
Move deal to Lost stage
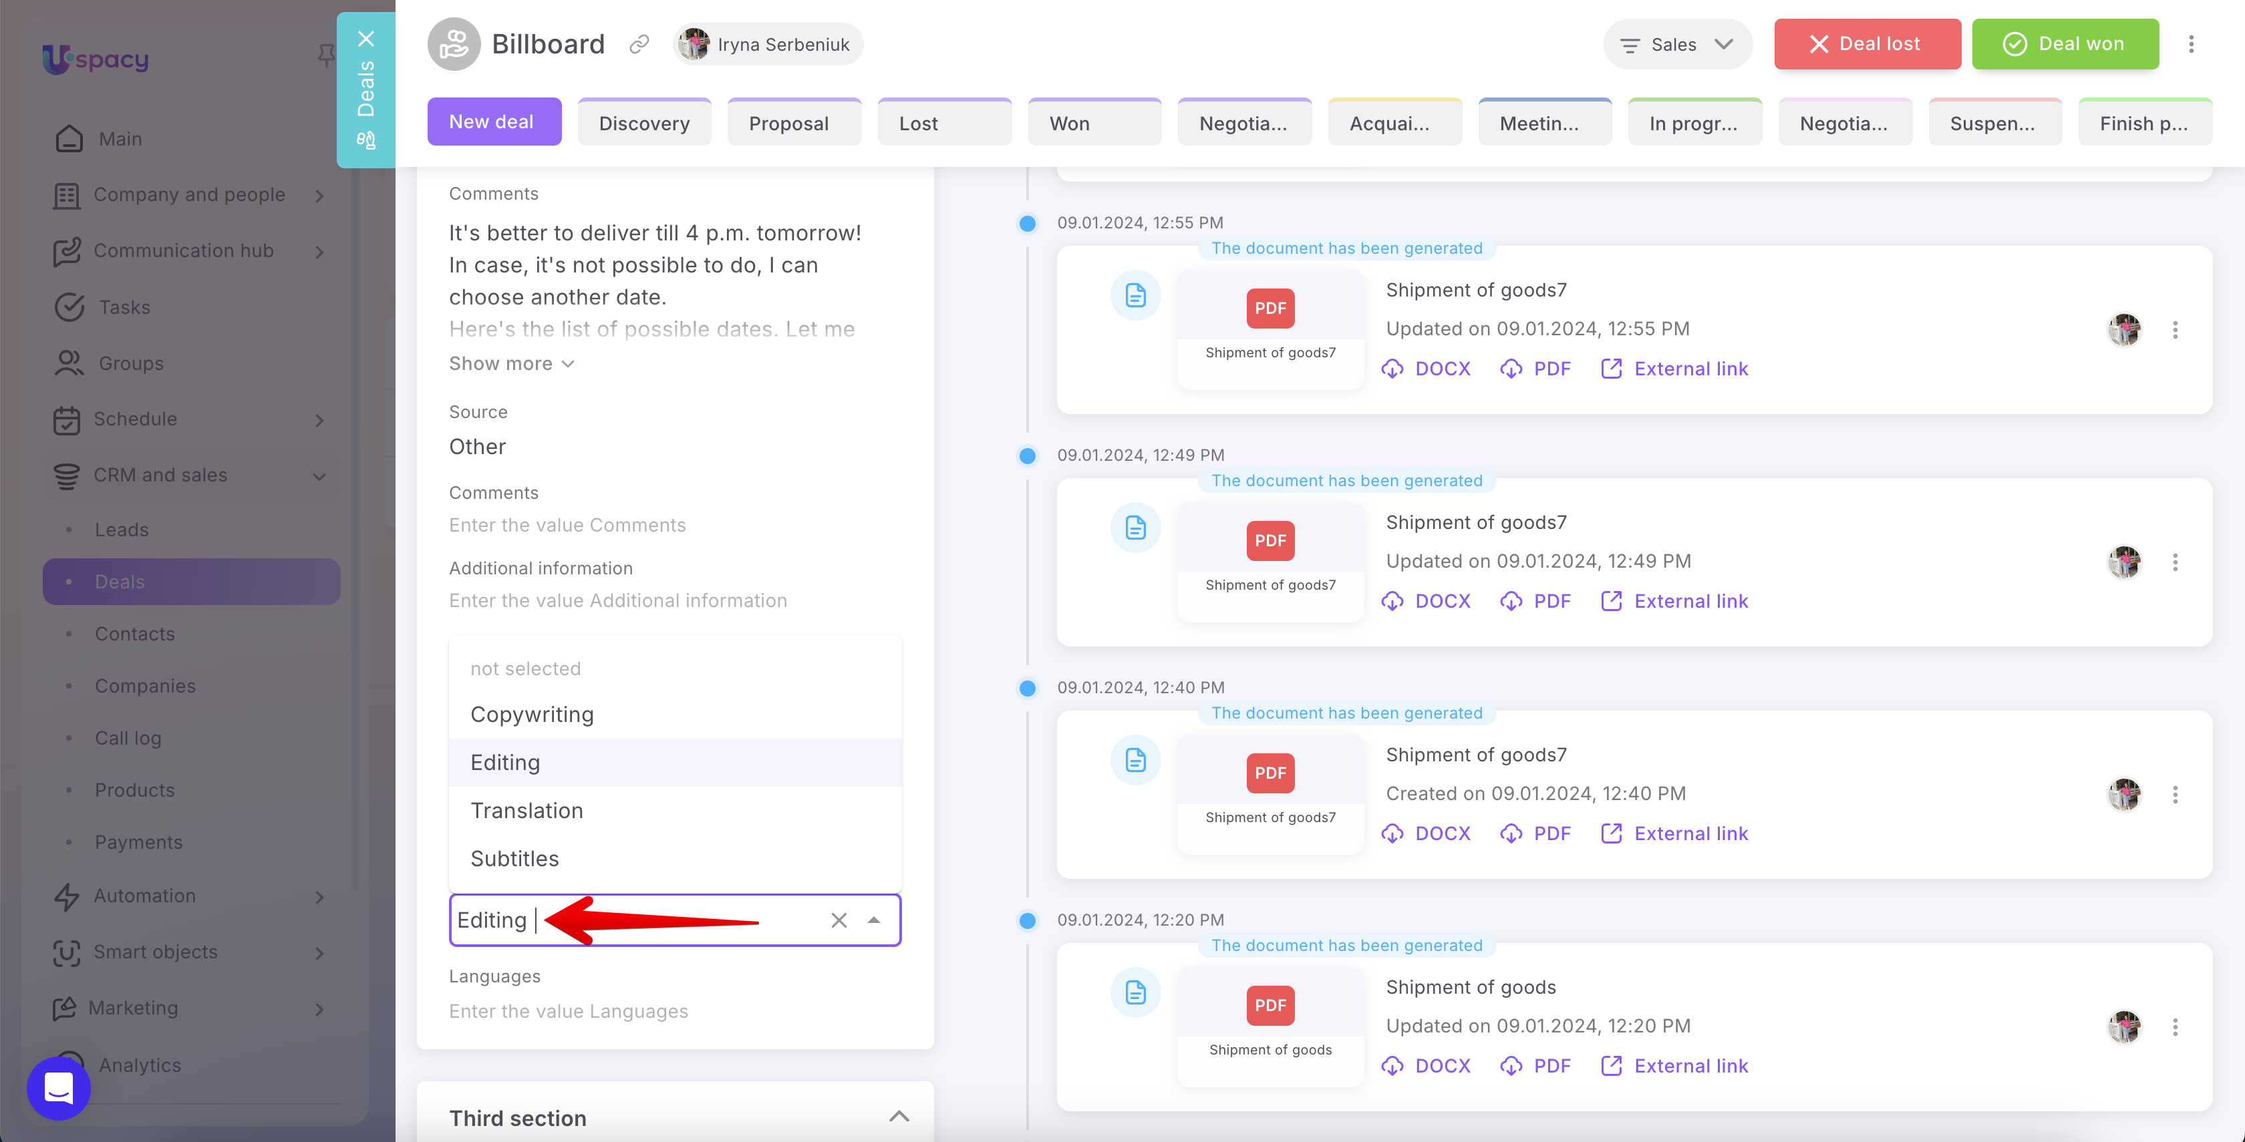[x=944, y=122]
